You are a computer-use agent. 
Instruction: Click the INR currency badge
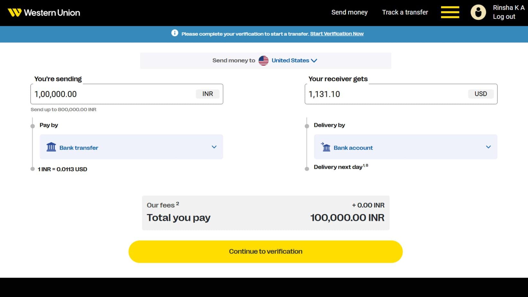[x=208, y=94]
